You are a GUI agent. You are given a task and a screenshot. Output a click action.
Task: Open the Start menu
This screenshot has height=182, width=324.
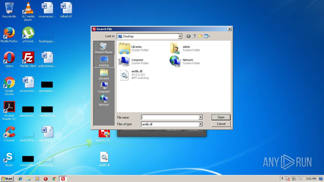pyautogui.click(x=7, y=179)
